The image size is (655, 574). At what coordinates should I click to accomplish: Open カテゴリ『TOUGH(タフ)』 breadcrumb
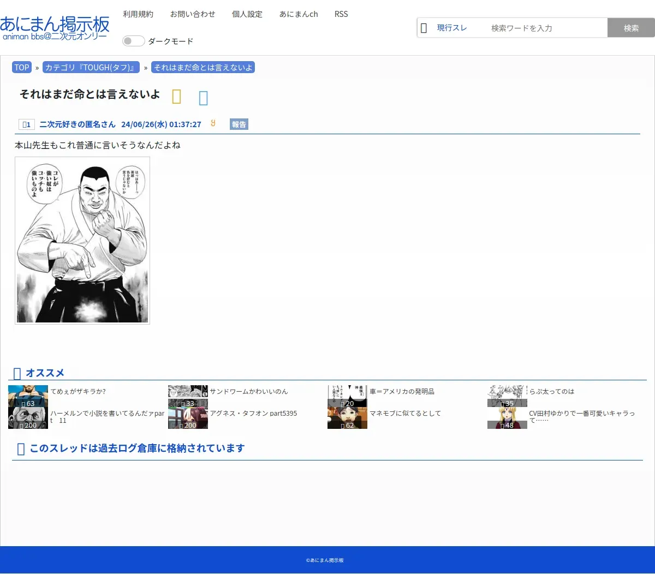pos(91,68)
